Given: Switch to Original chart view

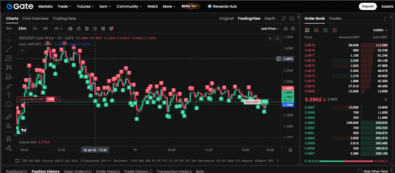Looking at the screenshot, I should 226,18.
